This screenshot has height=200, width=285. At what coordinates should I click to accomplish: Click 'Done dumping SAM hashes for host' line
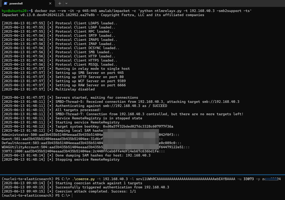tap(76, 155)
